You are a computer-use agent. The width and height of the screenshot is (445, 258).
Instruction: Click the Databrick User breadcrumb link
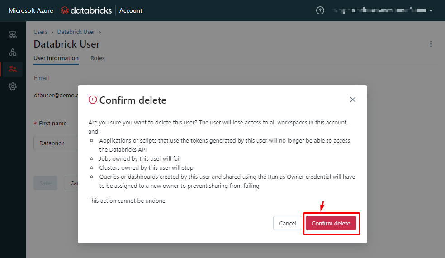click(76, 32)
